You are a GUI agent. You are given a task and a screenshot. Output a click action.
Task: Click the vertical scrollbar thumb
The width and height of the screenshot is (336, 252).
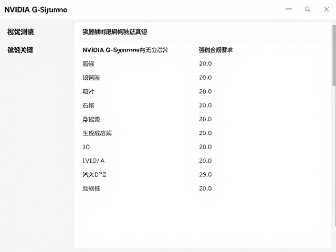pos(334,56)
